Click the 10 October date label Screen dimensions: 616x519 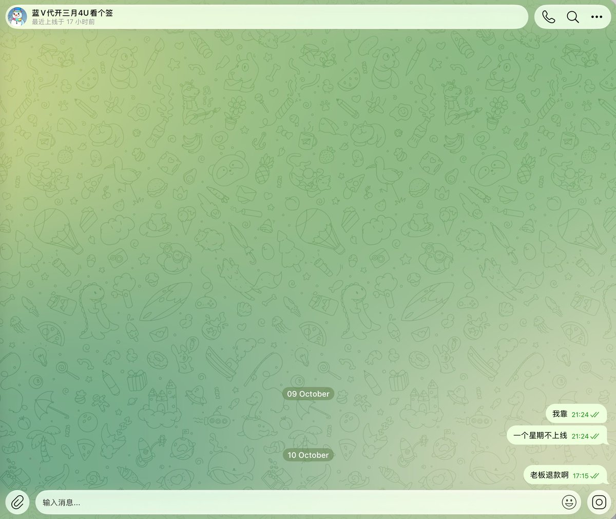(308, 455)
